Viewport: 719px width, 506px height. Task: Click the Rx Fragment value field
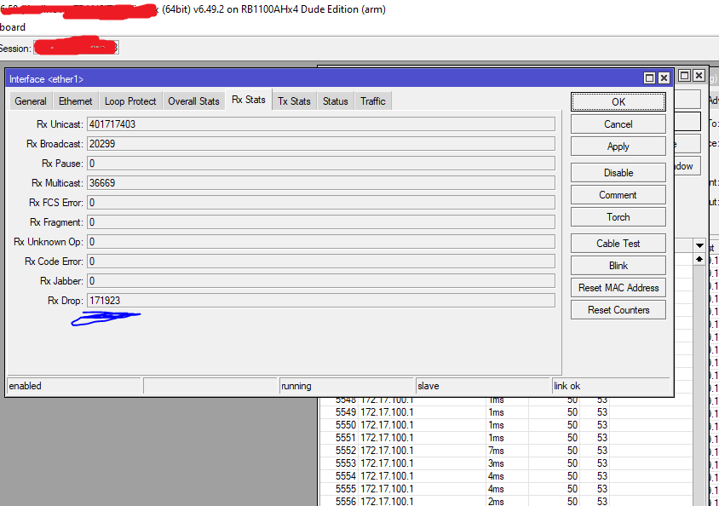[x=321, y=222]
